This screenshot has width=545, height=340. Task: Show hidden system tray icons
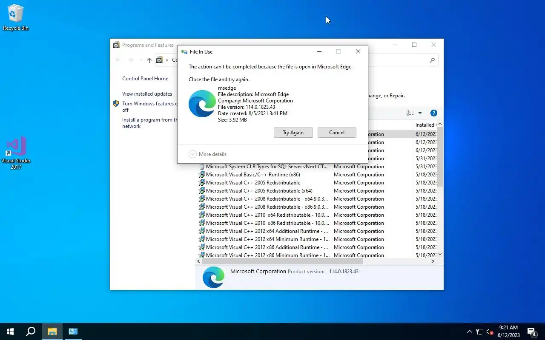pyautogui.click(x=470, y=331)
